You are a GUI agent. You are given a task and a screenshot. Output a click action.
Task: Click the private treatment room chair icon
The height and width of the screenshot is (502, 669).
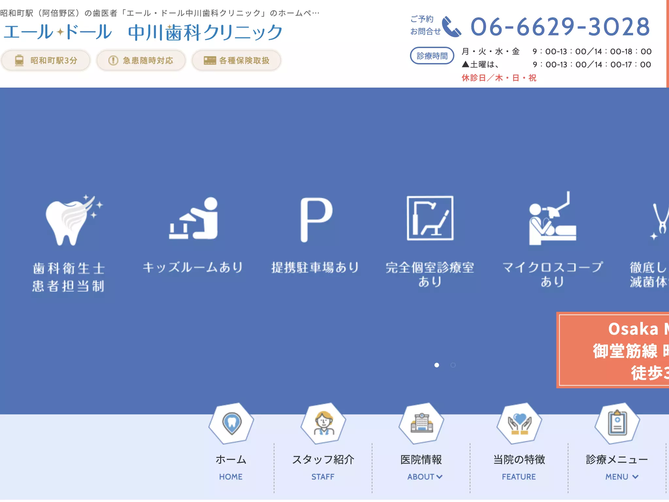(430, 218)
